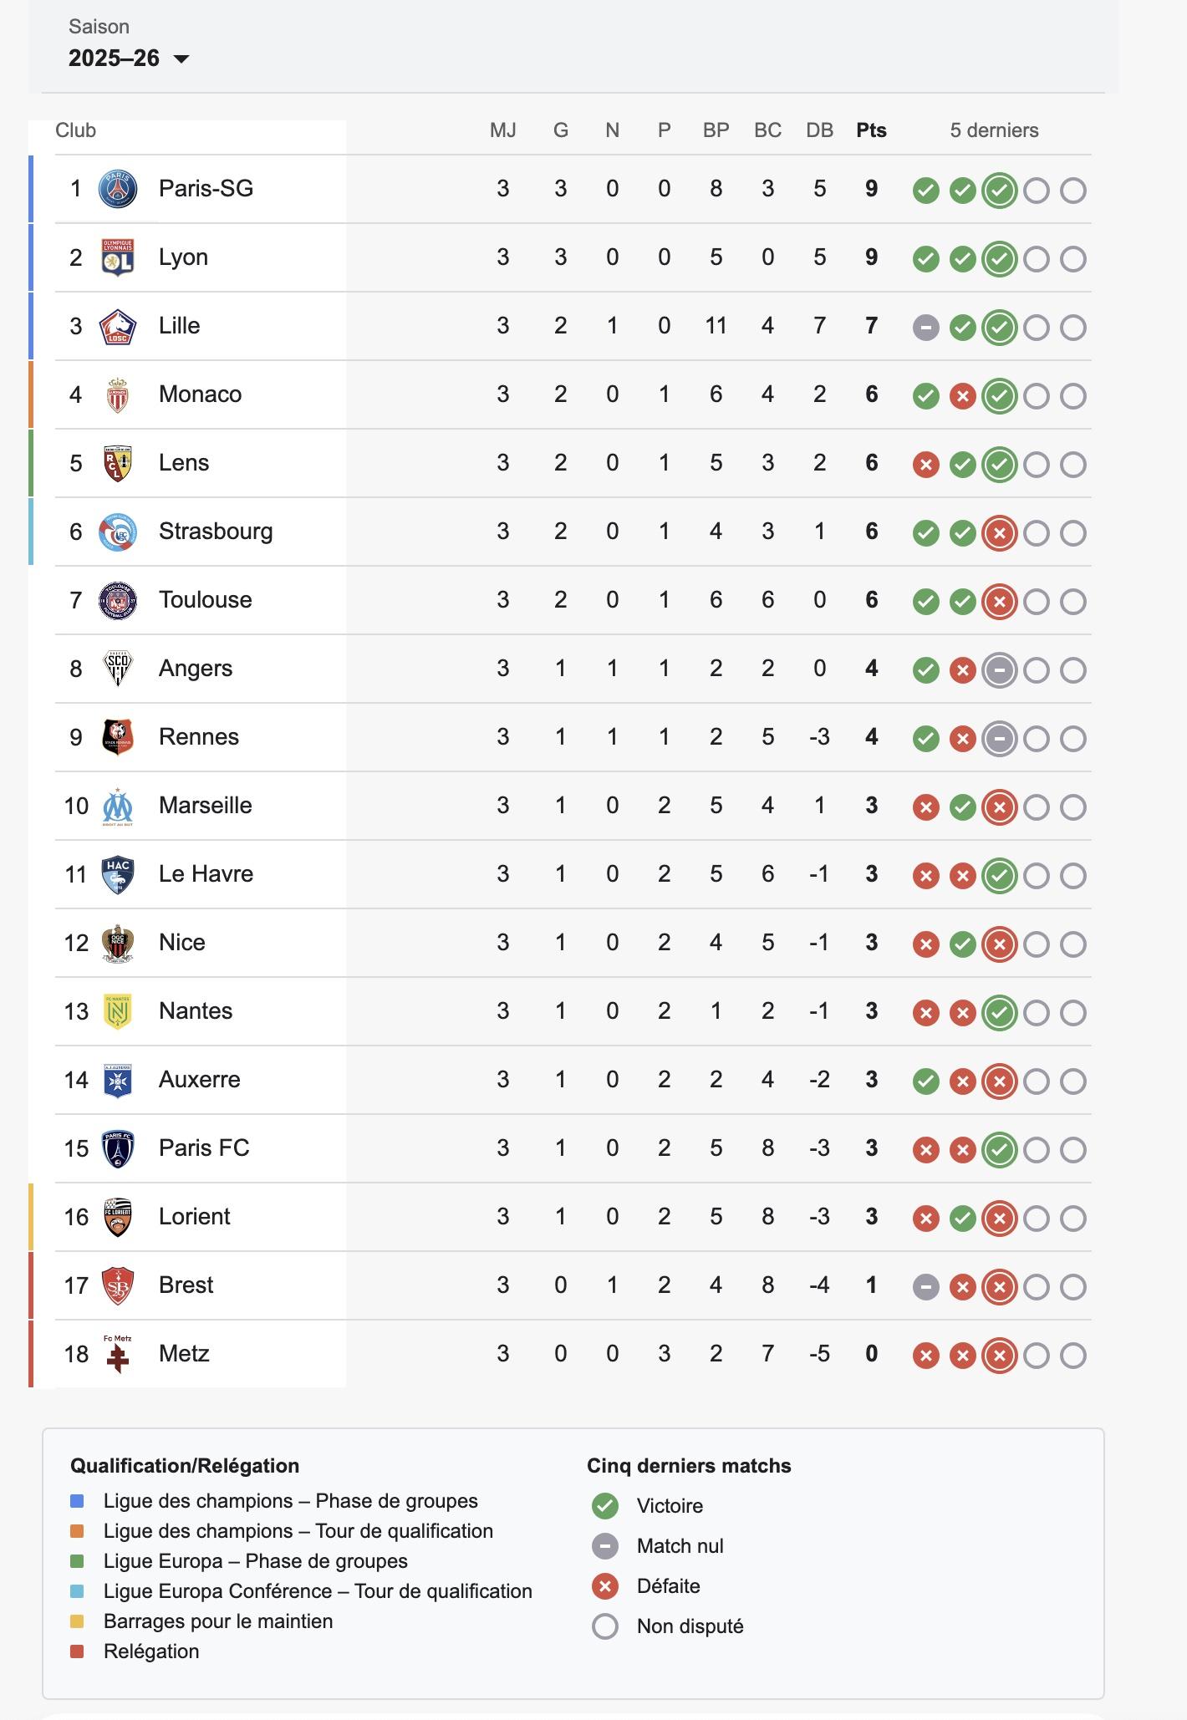
Task: Click the Metz club logo
Action: (x=118, y=1354)
